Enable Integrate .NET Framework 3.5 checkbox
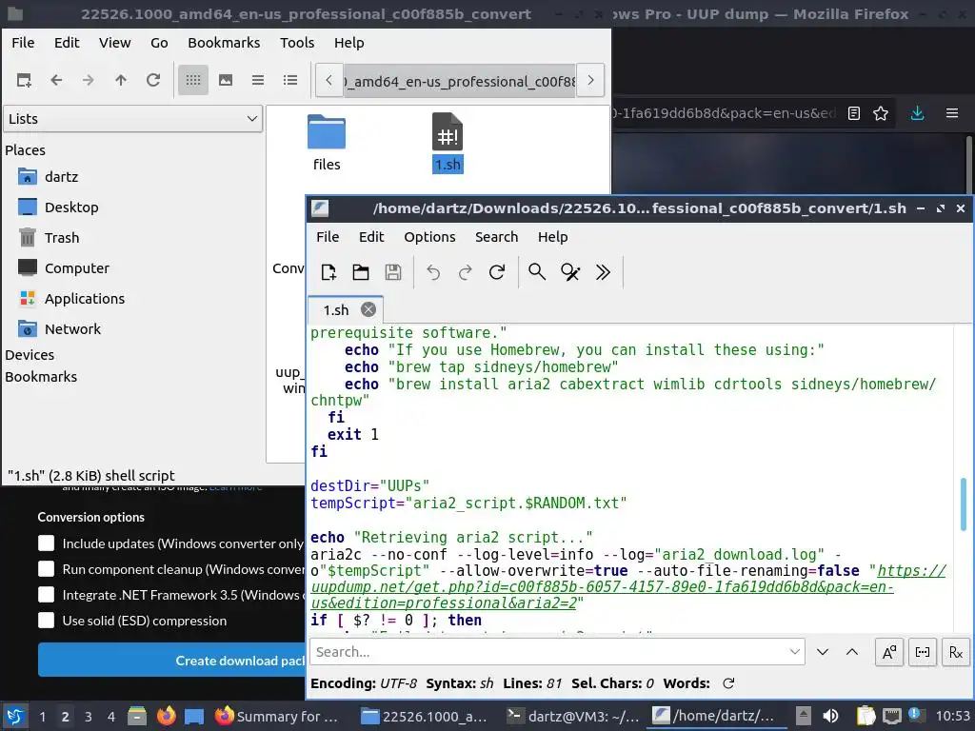Screen dimensions: 975x731 click(46, 595)
